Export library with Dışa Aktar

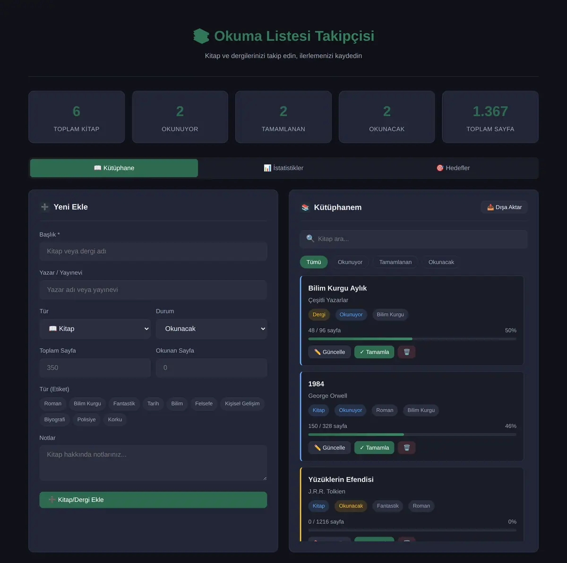point(504,207)
